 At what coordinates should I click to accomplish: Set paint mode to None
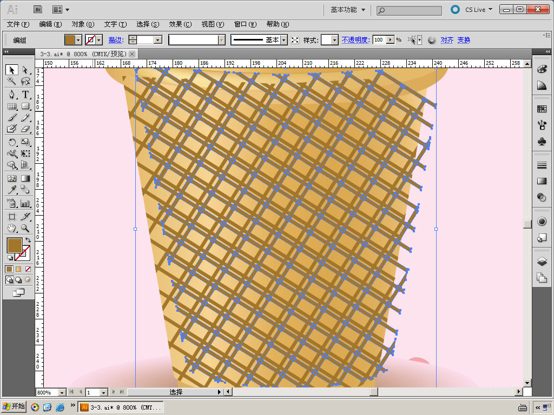coord(28,269)
